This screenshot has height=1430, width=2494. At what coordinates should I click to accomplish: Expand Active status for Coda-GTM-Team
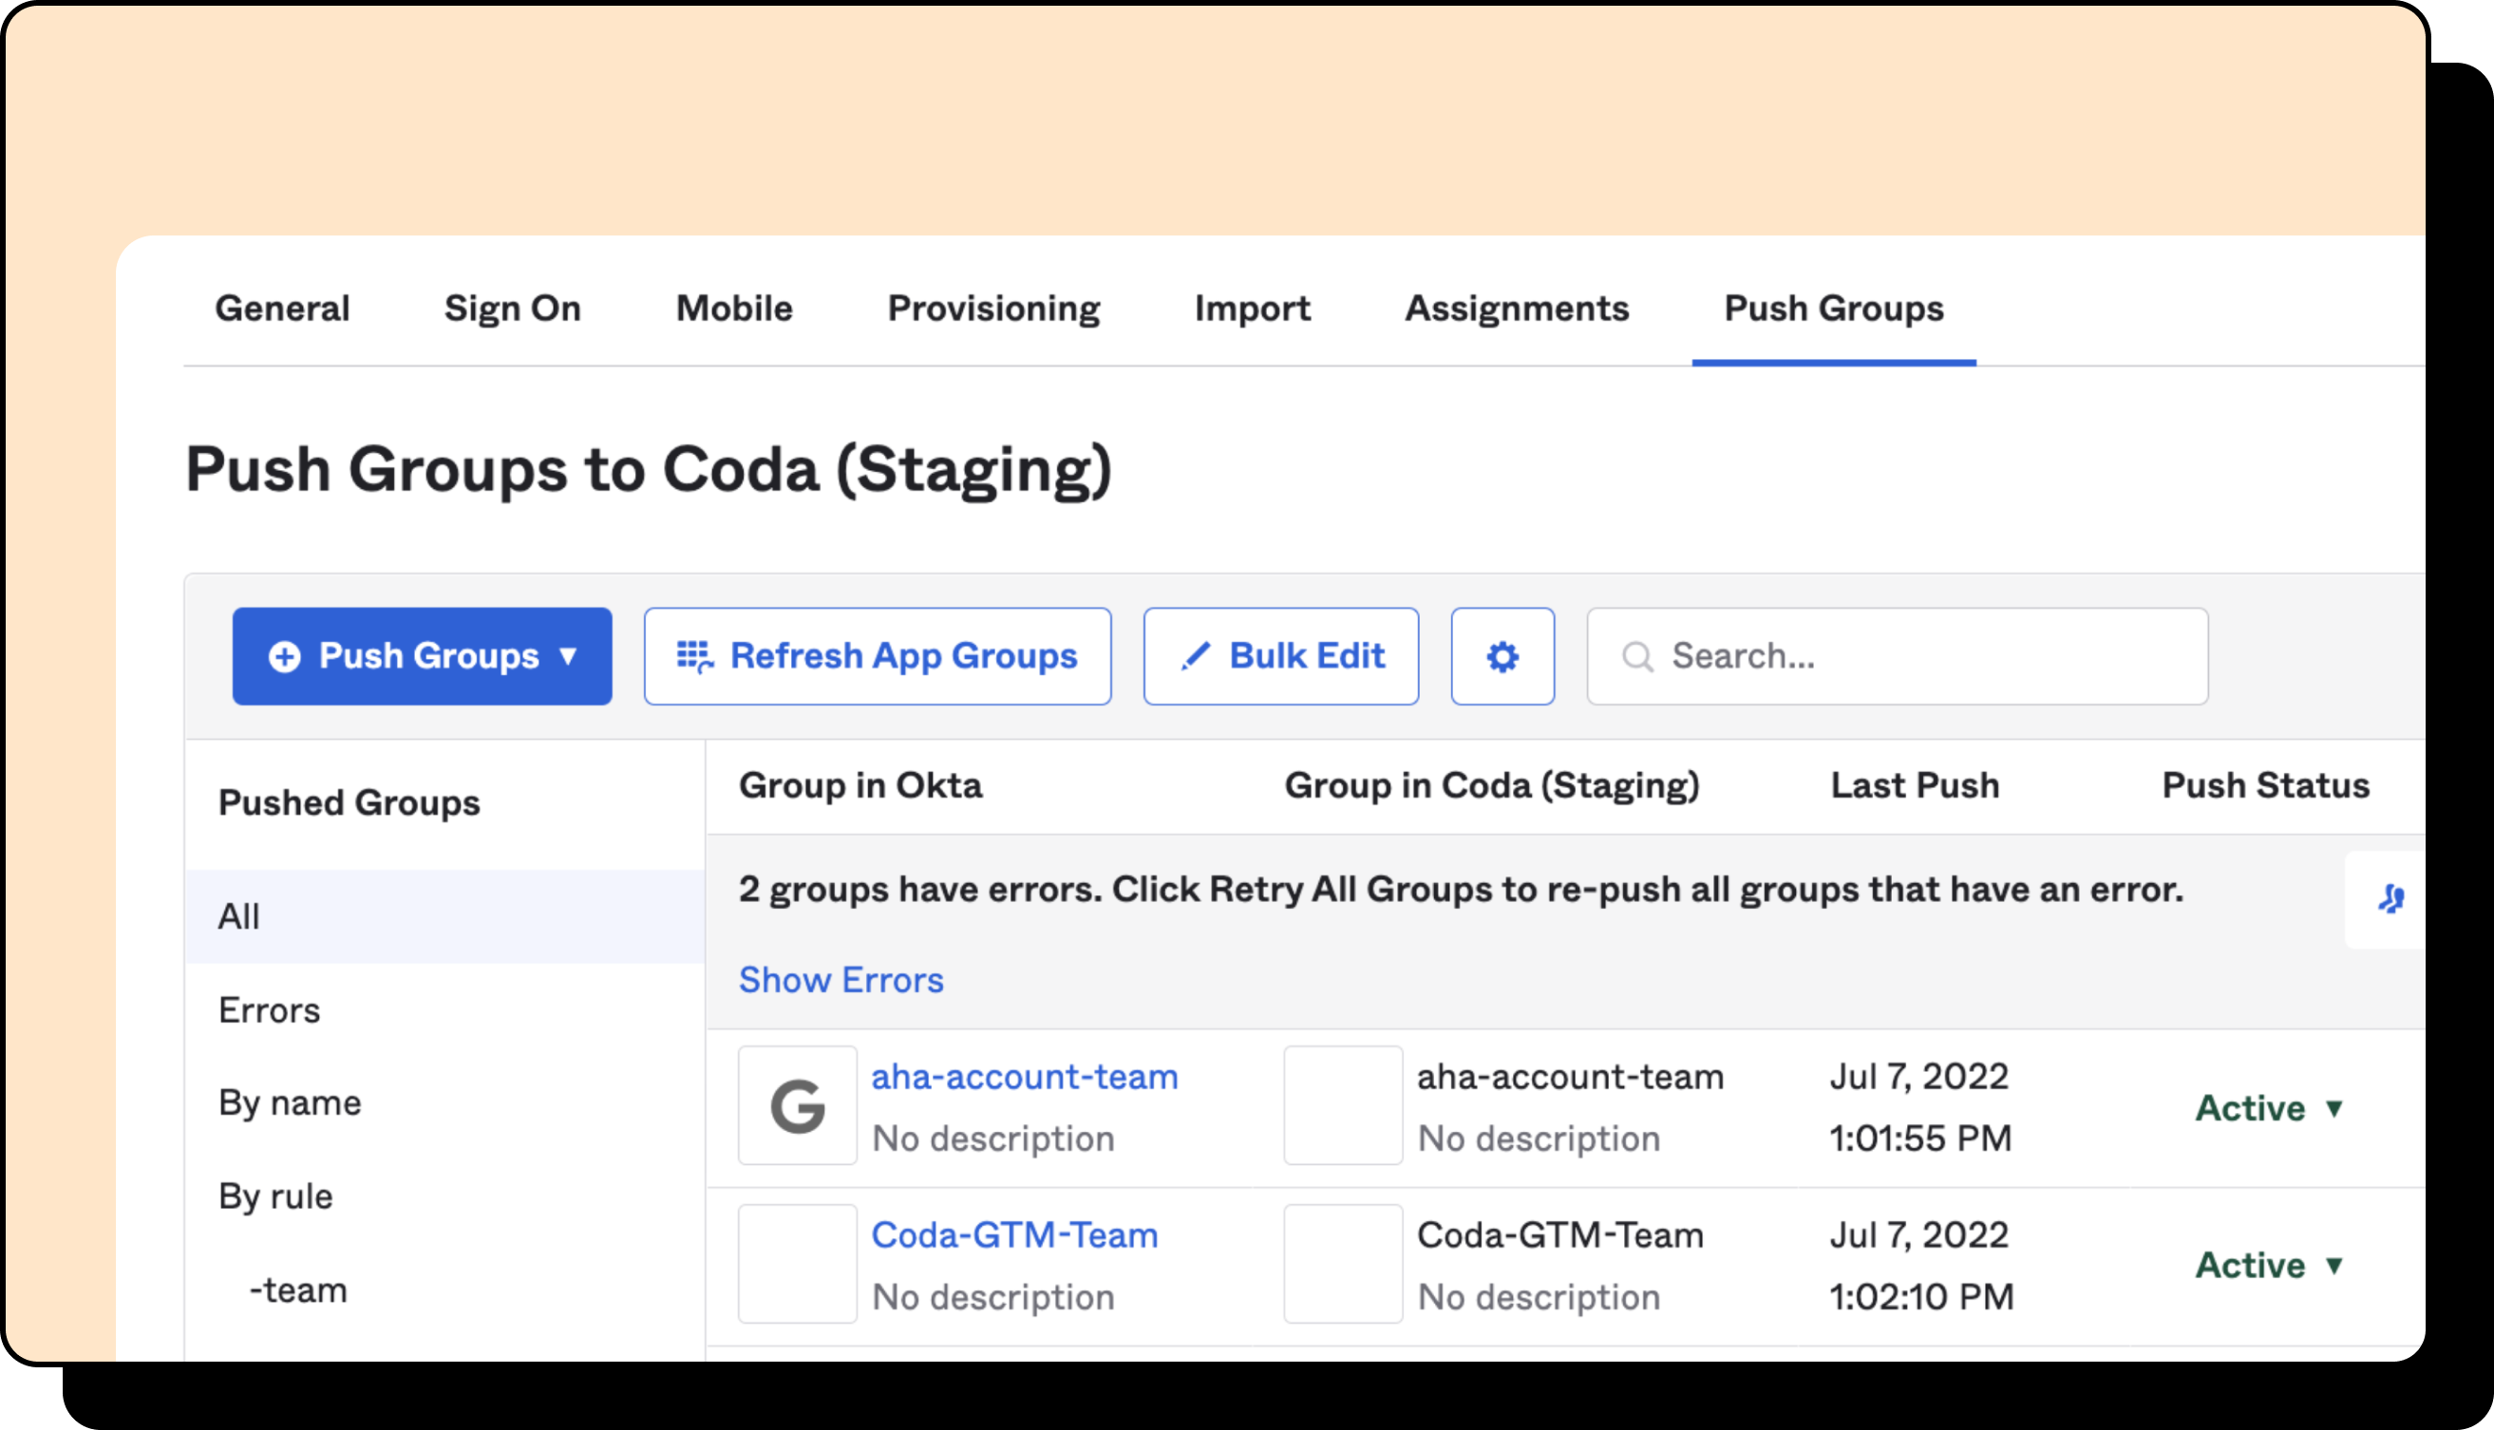point(2270,1265)
